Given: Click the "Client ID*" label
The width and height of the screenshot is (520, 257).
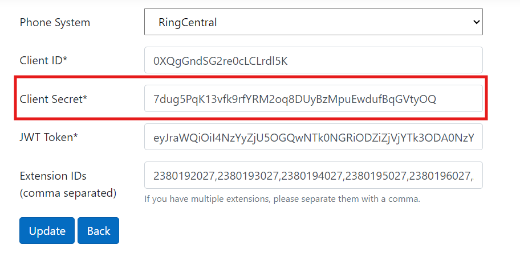Looking at the screenshot, I should (x=43, y=60).
